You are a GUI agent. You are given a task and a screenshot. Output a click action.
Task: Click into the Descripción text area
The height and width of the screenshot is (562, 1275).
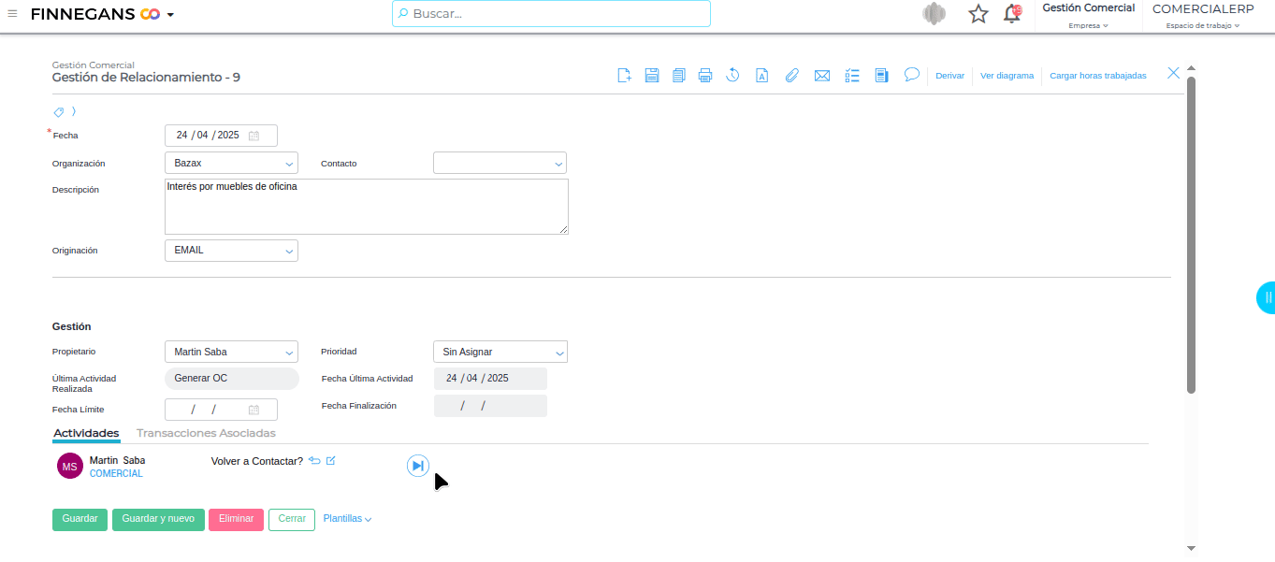point(367,207)
